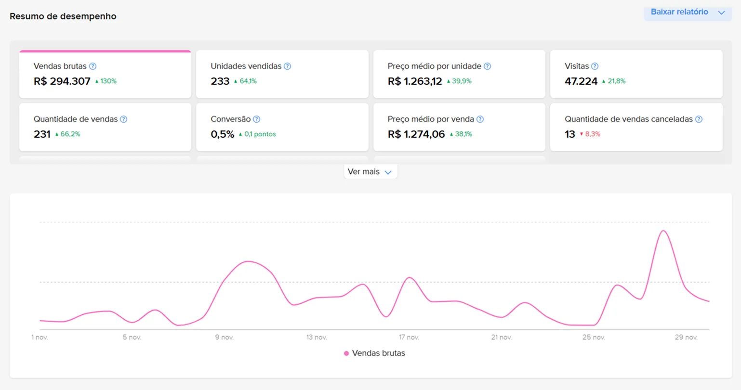Open the Vendas brutas help icon

click(x=93, y=66)
